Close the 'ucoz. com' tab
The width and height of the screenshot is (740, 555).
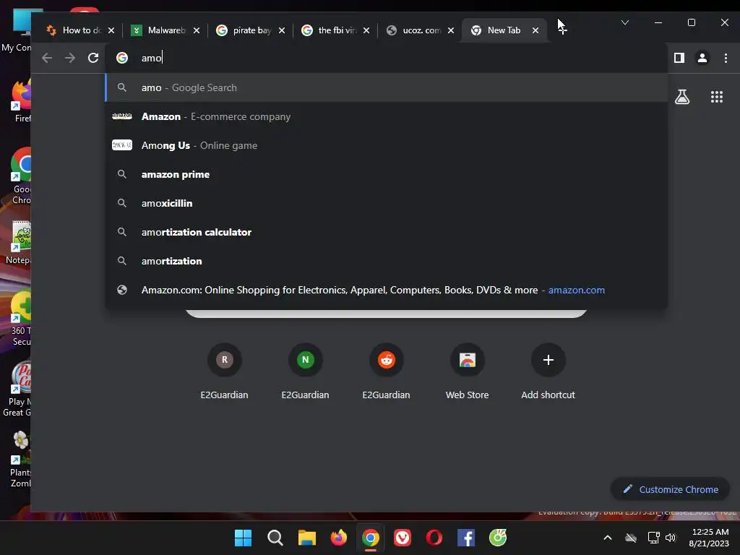click(451, 30)
